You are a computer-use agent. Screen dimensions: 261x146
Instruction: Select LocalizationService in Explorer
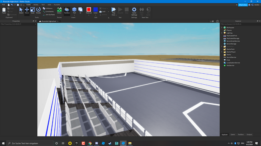click(233, 63)
